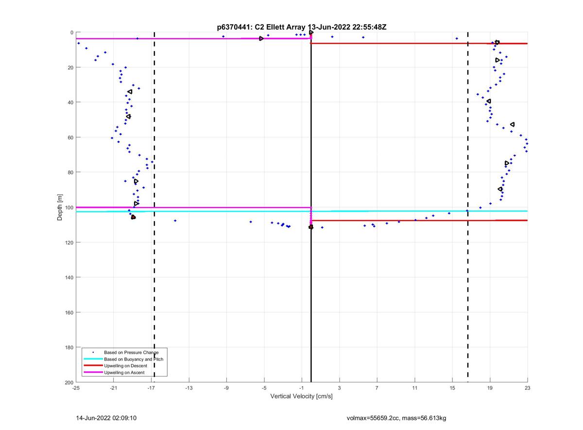Select the 'Vertical Velocity [cm/s]' x-axis label

click(x=301, y=396)
